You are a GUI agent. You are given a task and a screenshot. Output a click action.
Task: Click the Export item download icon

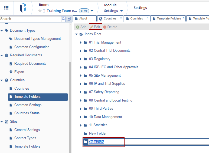11,72
